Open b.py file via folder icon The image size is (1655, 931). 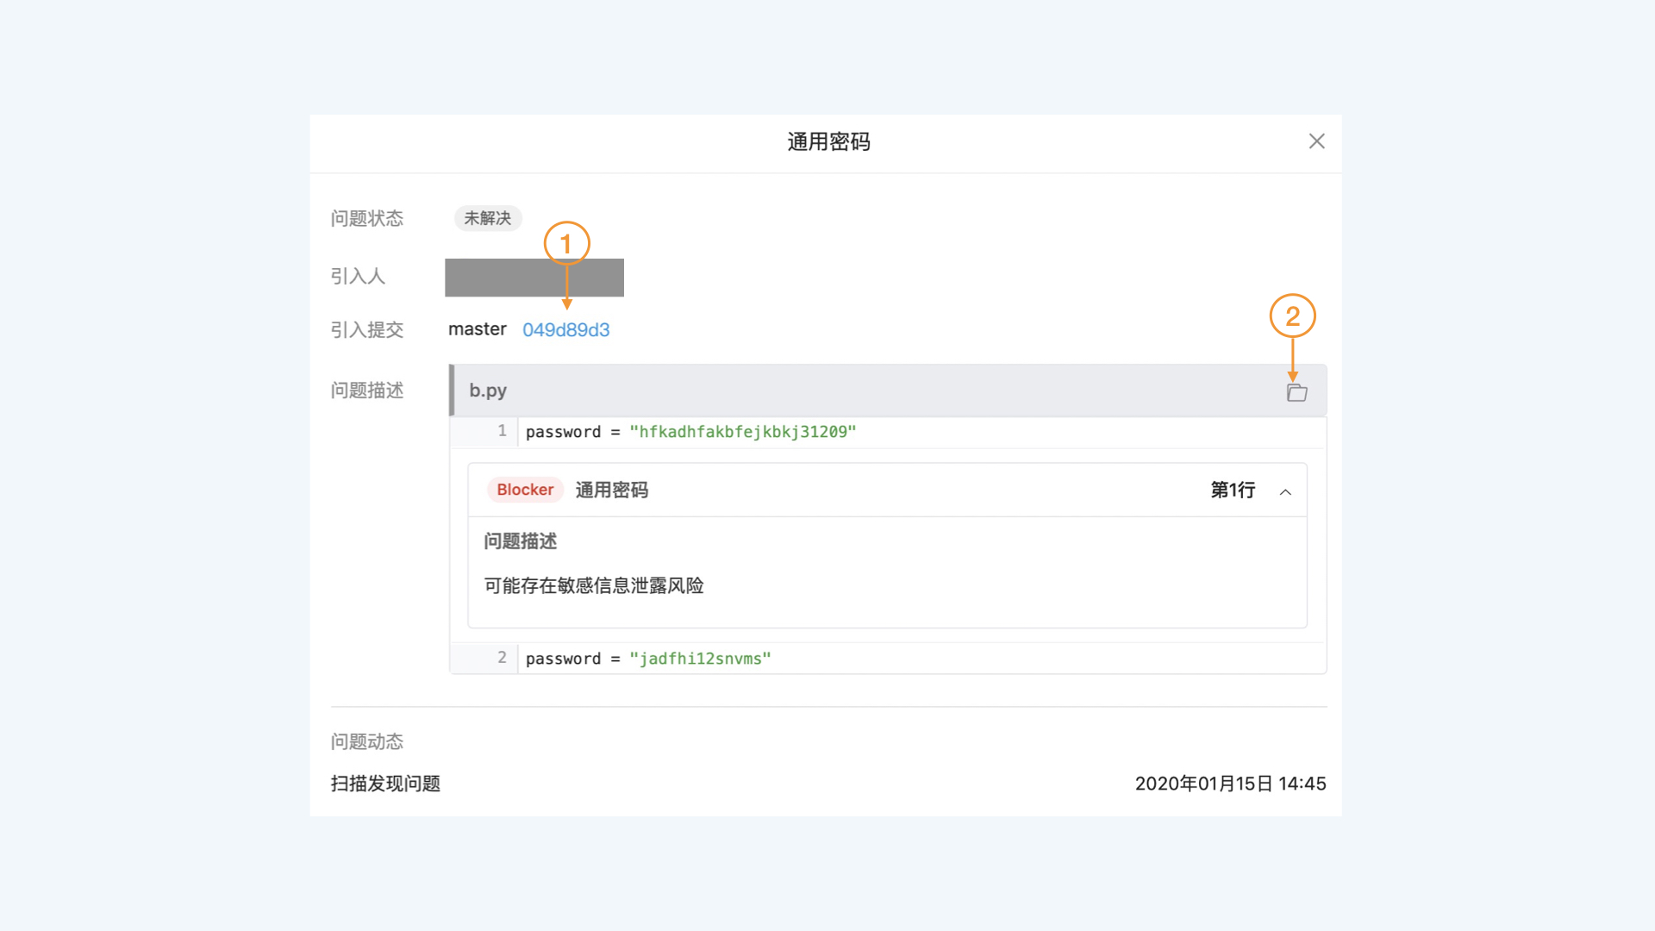(1296, 393)
